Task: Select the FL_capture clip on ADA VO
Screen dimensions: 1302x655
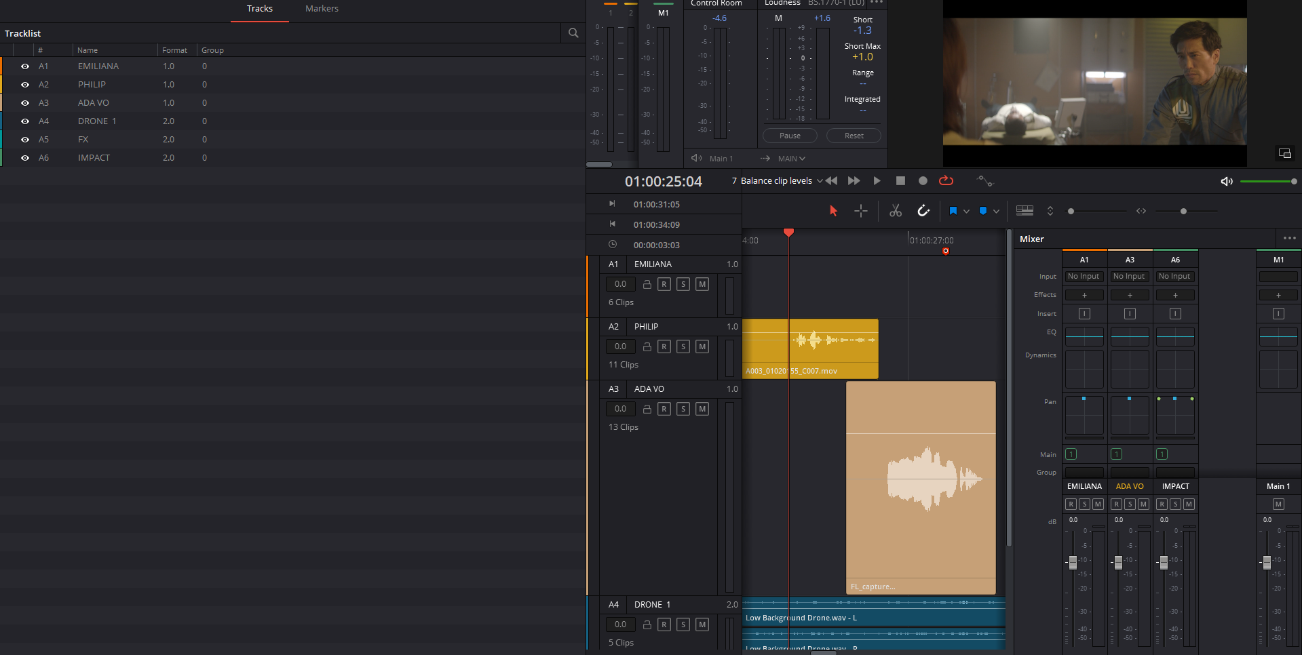Action: 921,488
